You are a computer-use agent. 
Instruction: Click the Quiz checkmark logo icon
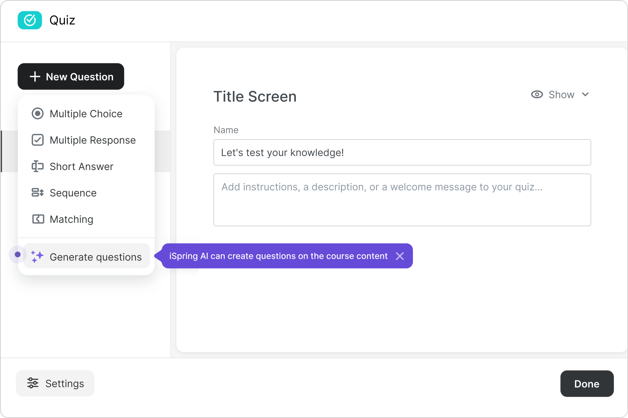[30, 20]
